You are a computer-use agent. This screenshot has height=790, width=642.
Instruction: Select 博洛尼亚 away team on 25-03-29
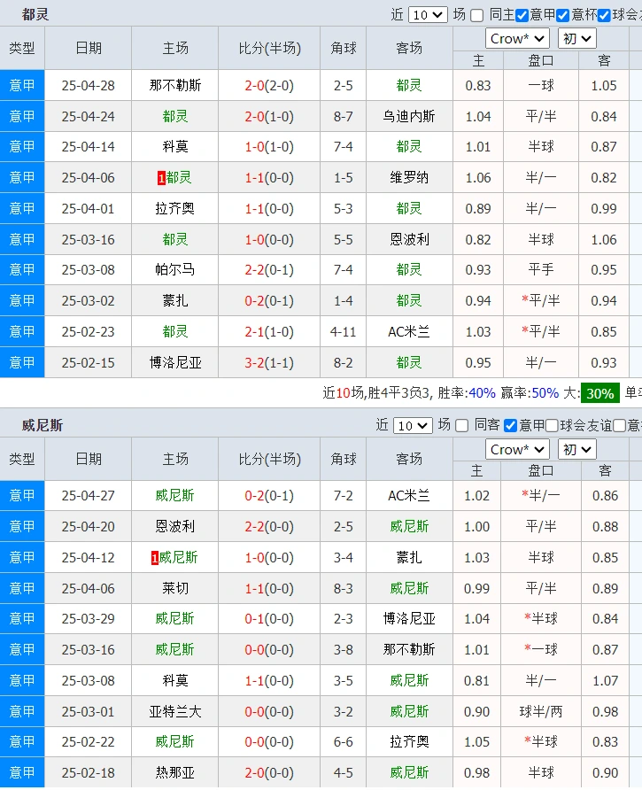409,619
